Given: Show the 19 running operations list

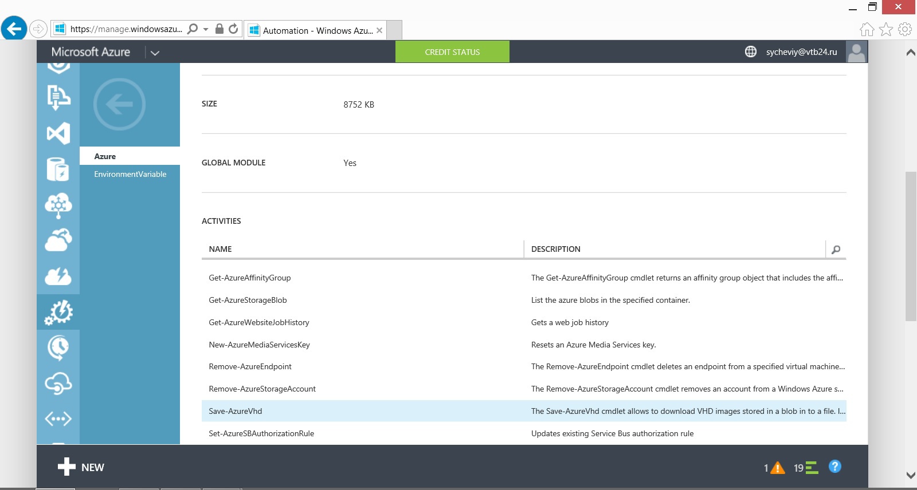Looking at the screenshot, I should click(x=806, y=468).
